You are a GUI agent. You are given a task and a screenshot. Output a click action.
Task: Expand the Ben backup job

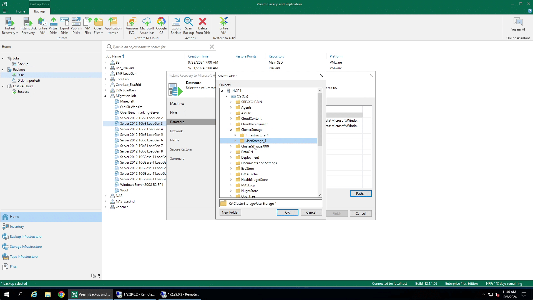[x=105, y=62]
